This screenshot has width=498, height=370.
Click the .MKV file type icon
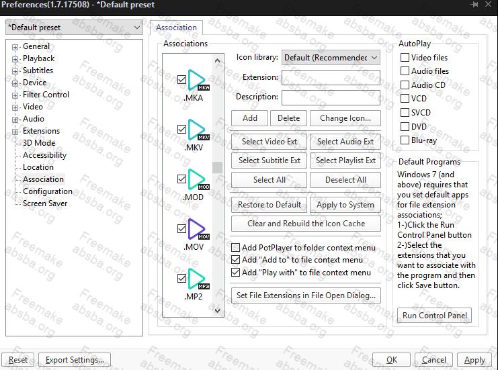pyautogui.click(x=198, y=130)
